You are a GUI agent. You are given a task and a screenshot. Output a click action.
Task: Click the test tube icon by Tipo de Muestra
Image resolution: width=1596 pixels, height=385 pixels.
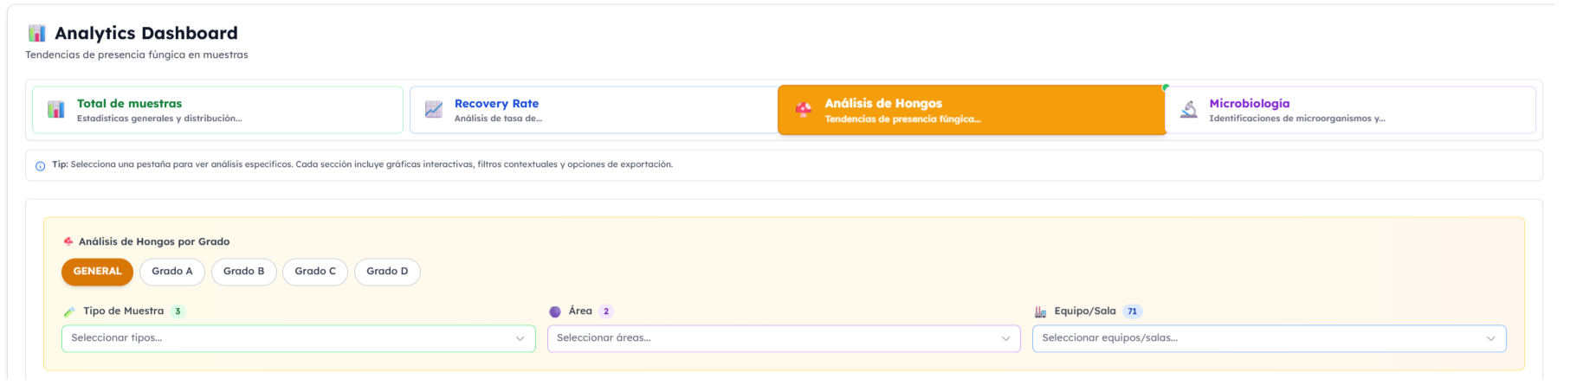pos(69,312)
